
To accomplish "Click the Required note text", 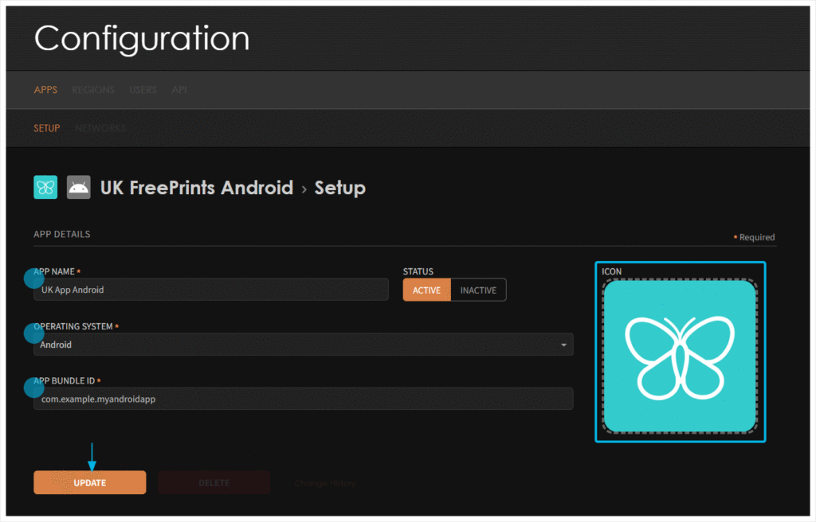I will tap(754, 237).
